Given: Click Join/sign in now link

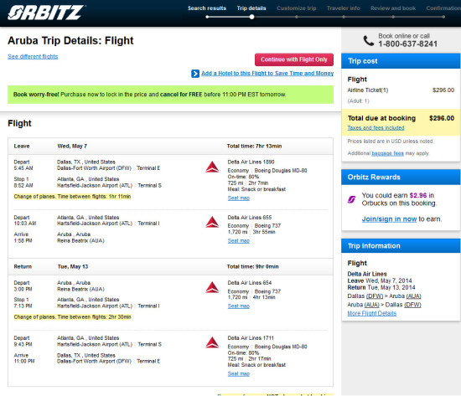Looking at the screenshot, I should [389, 219].
